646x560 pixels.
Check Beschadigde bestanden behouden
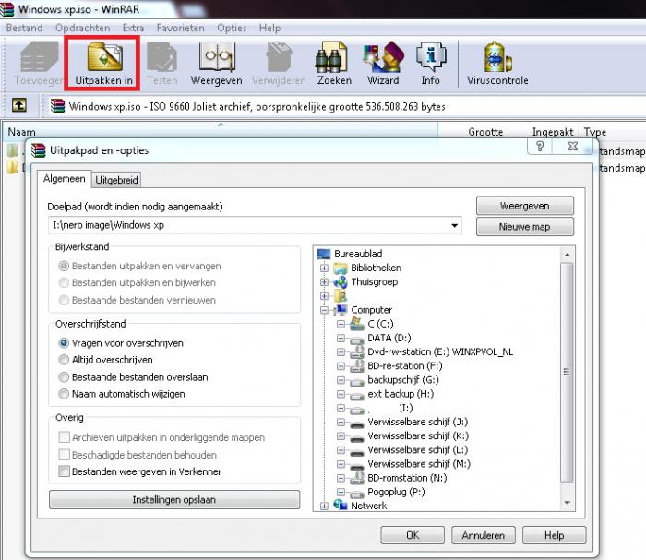[x=64, y=454]
